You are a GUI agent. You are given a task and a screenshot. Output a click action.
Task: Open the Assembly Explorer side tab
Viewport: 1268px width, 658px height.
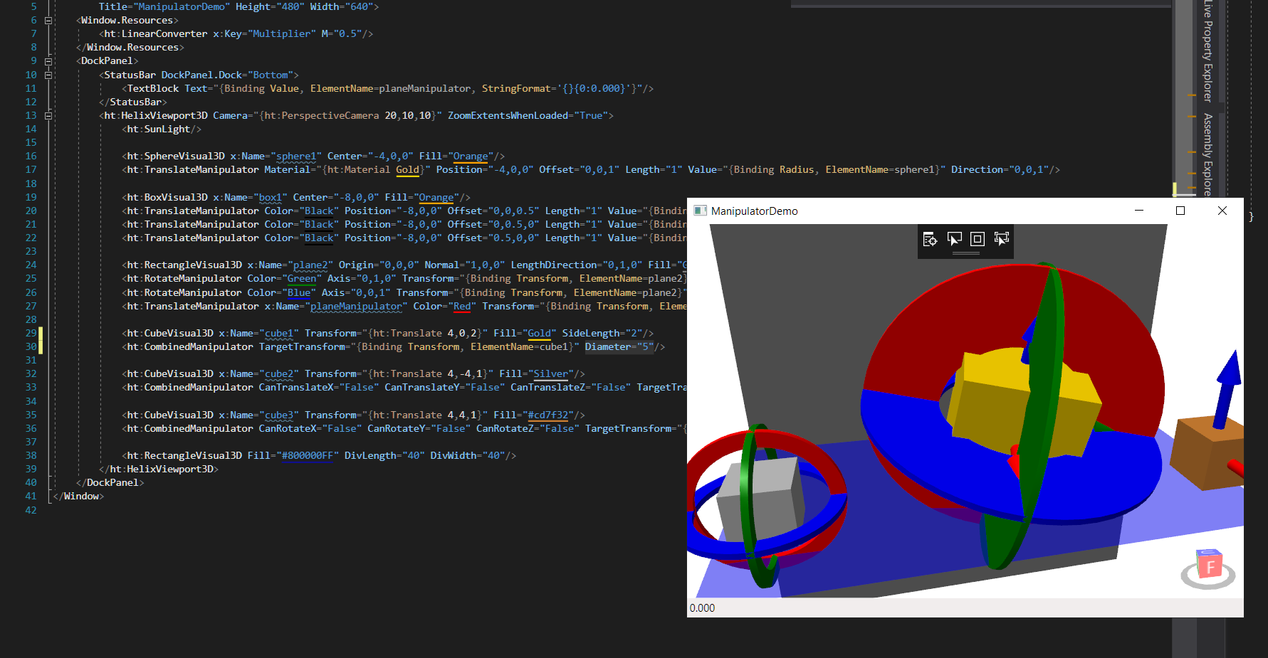1207,154
